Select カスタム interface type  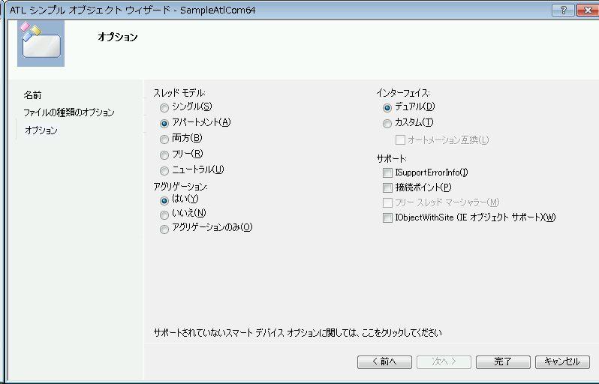[387, 123]
